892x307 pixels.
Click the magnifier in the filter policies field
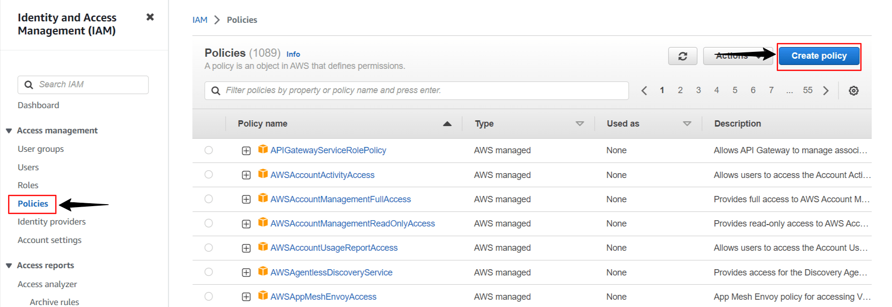(x=216, y=90)
